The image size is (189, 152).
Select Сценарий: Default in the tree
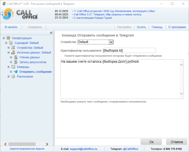click(x=27, y=43)
